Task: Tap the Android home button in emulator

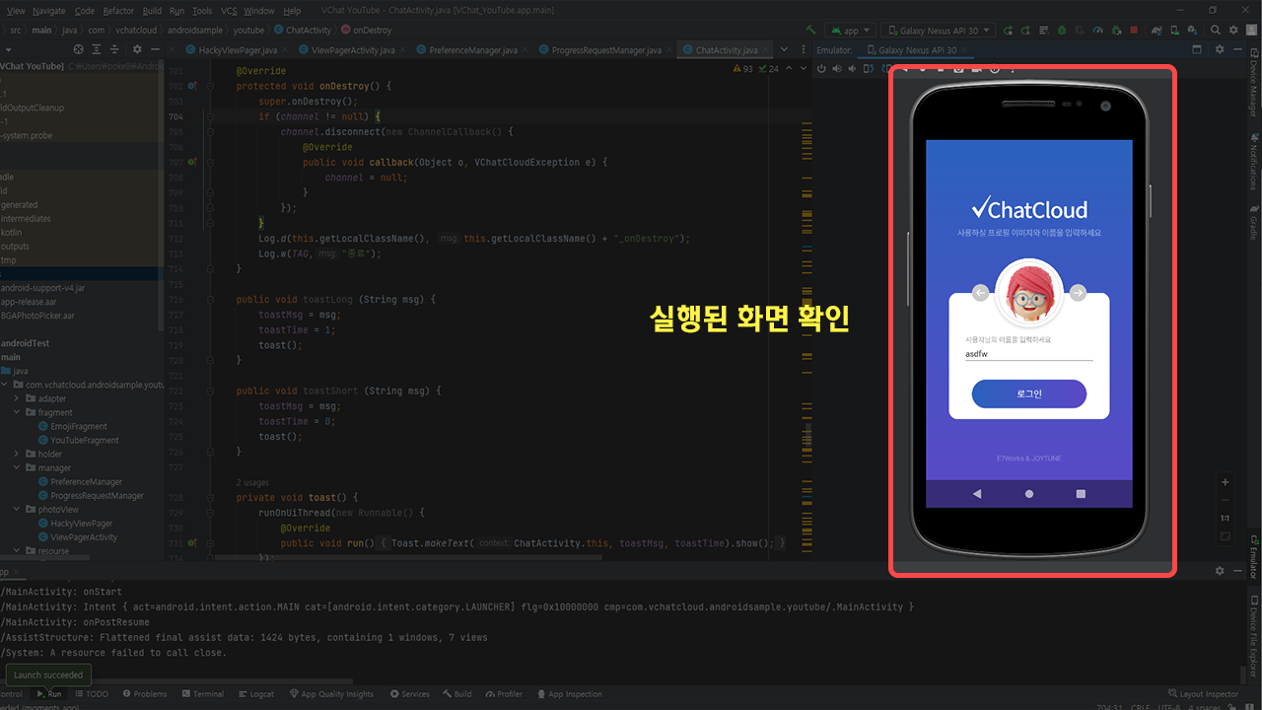Action: (x=1029, y=493)
